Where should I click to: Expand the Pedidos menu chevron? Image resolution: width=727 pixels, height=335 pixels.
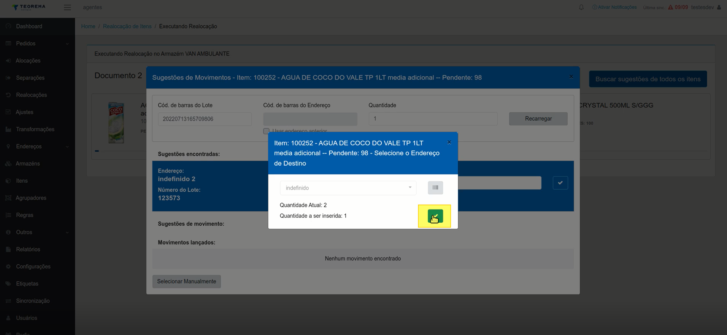coord(67,44)
